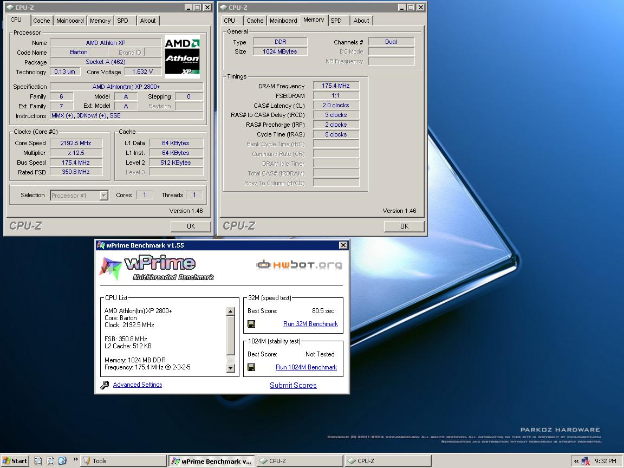Click the 32M Best Score 80.5 sec

pos(323,311)
